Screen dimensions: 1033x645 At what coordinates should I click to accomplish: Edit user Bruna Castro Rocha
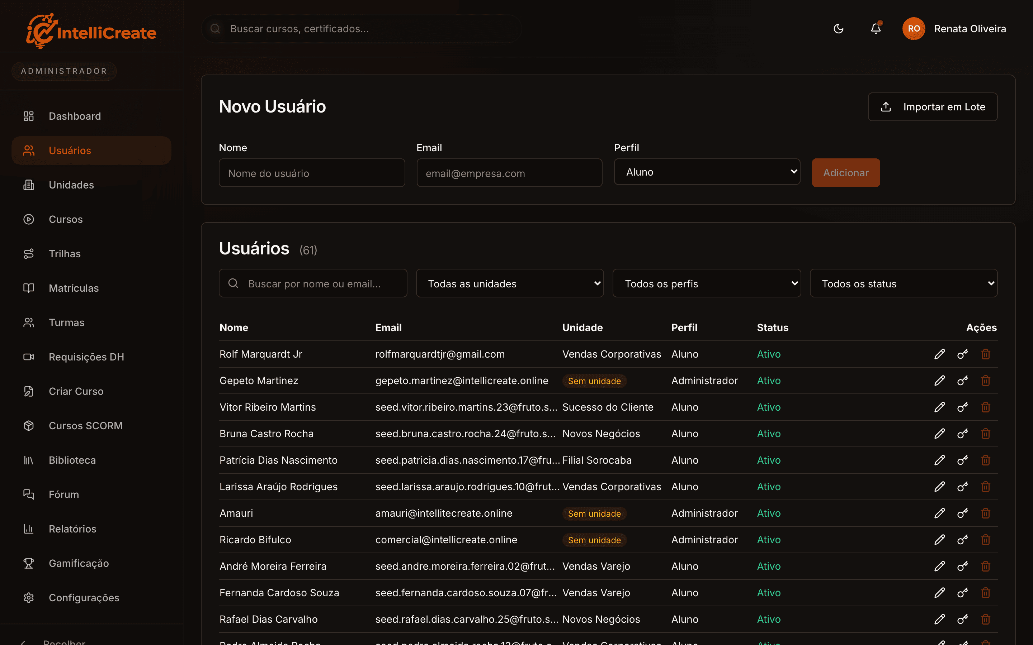pos(939,434)
